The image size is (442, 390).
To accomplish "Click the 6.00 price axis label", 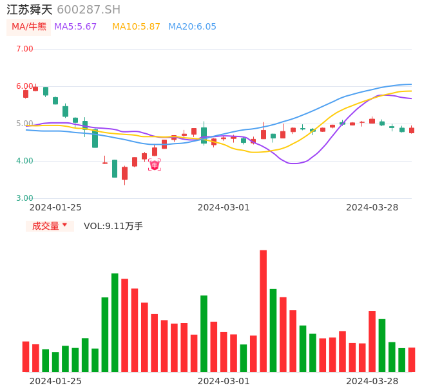I will coord(24,86).
